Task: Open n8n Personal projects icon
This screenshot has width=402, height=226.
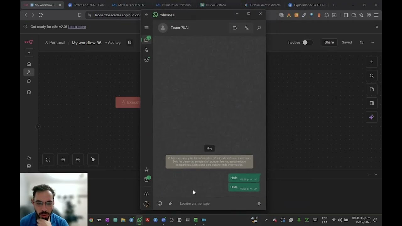Action: [x=29, y=72]
